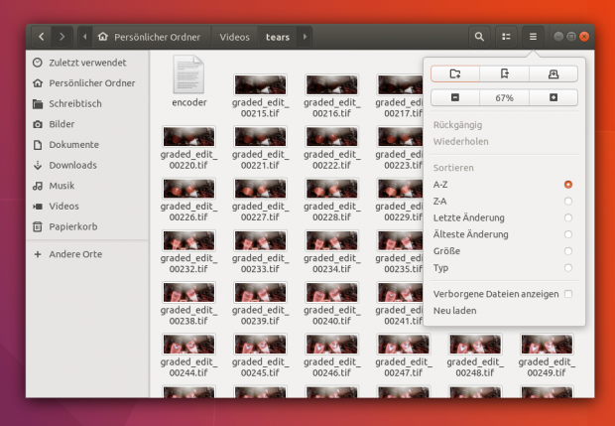Select graded_edit_00228.tif thumbnail

[x=332, y=189]
